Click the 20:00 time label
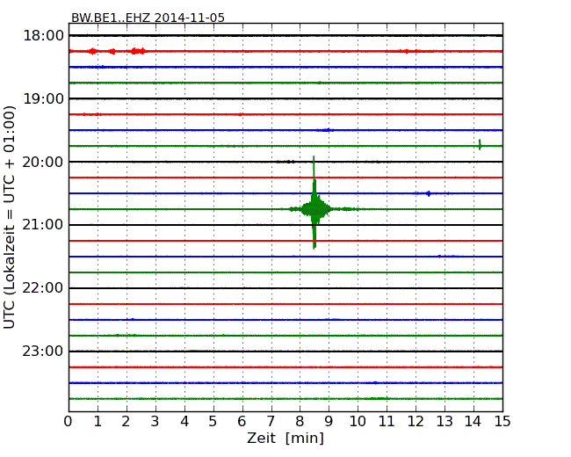Screen dimensions: 571x457 pyautogui.click(x=43, y=162)
